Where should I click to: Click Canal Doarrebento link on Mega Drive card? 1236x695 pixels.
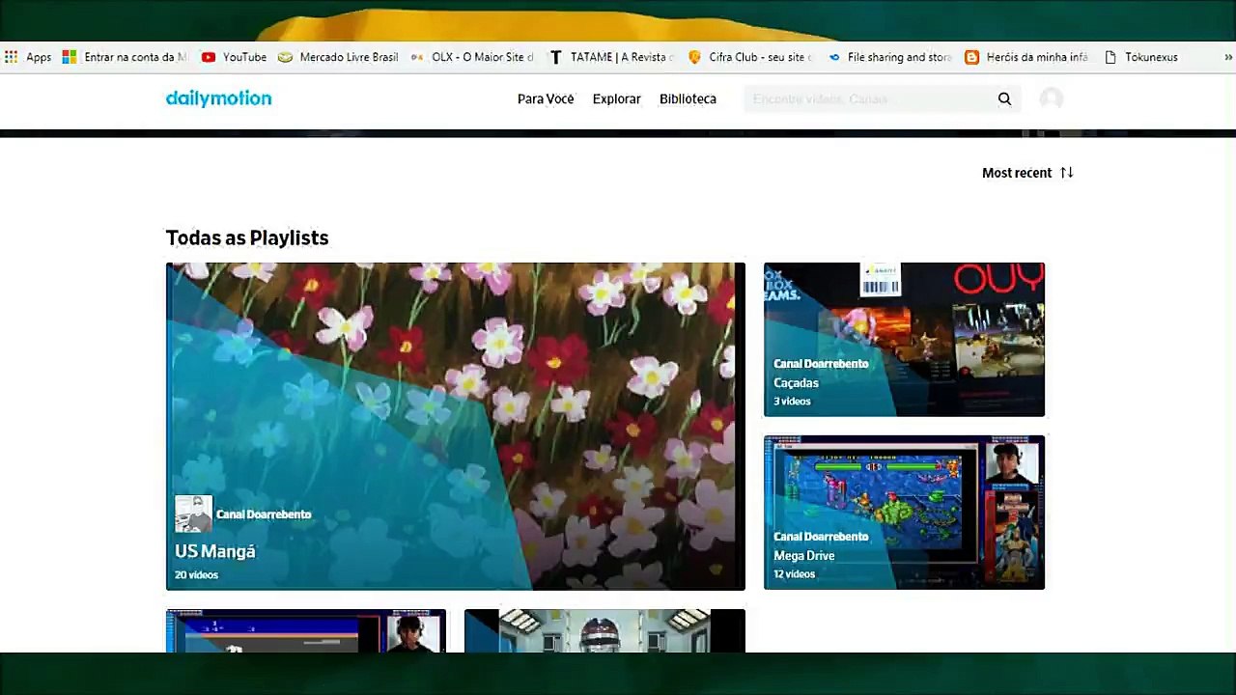click(821, 537)
